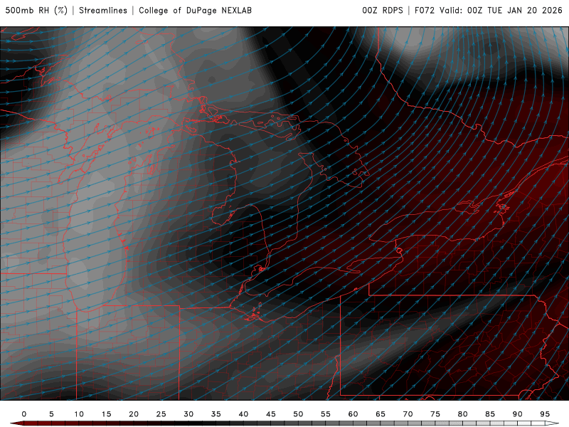The image size is (569, 427).
Task: Click legend value "45" on color scale
Action: click(271, 414)
